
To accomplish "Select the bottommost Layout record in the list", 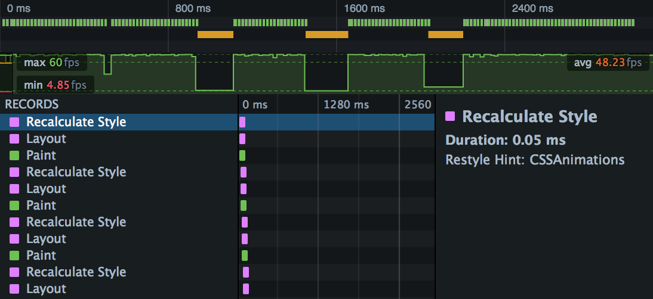I will click(46, 289).
